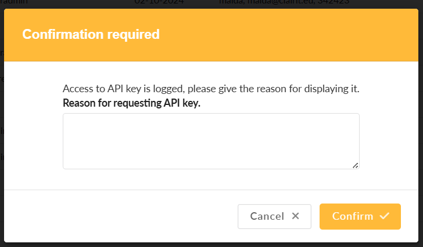This screenshot has height=247, width=423.
Task: Click the X icon on Cancel button
Action: click(x=295, y=216)
